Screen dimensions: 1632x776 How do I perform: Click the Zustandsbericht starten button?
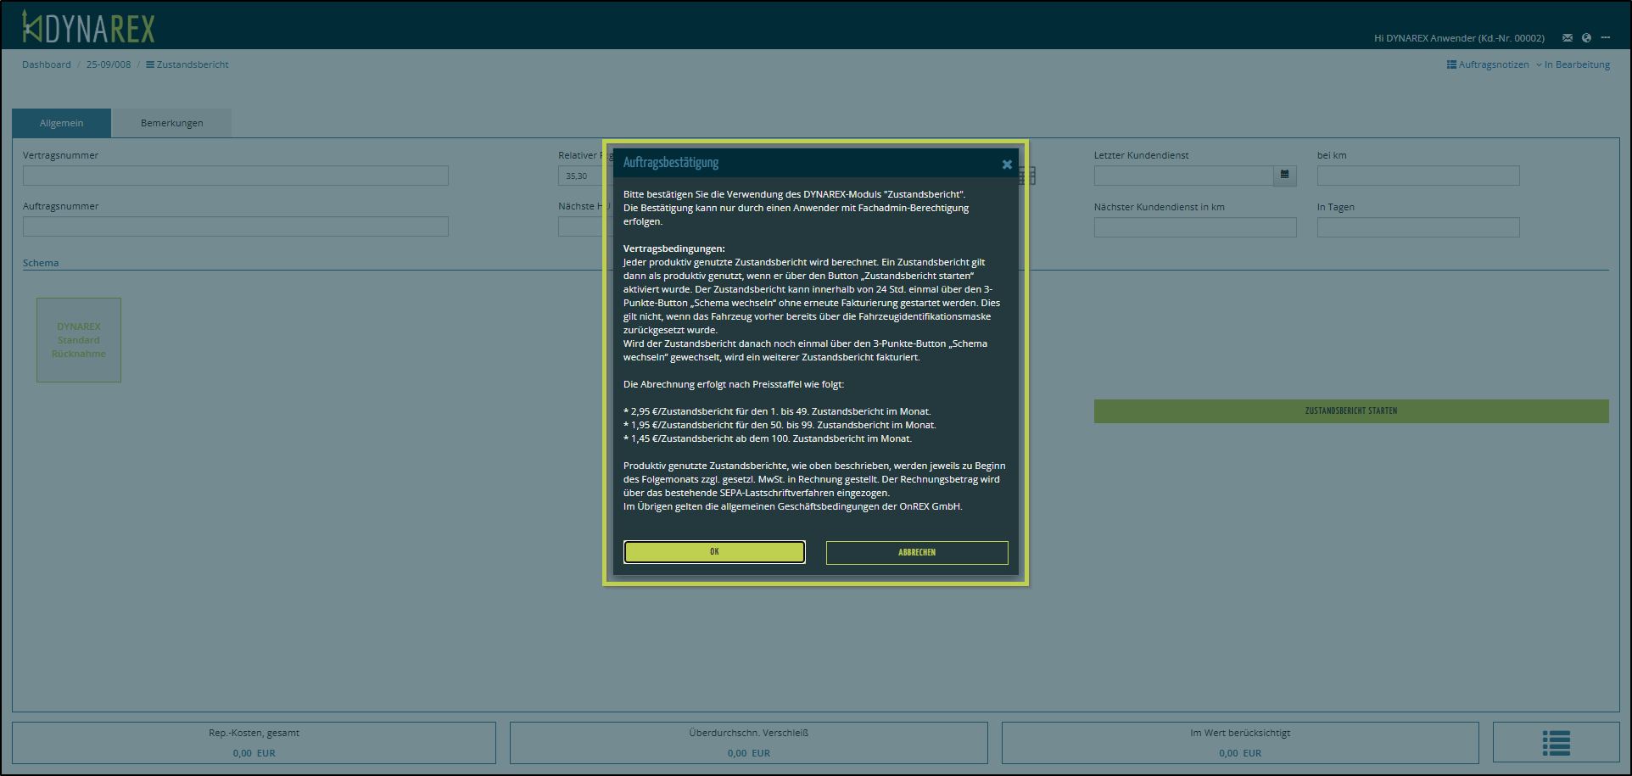tap(1350, 411)
